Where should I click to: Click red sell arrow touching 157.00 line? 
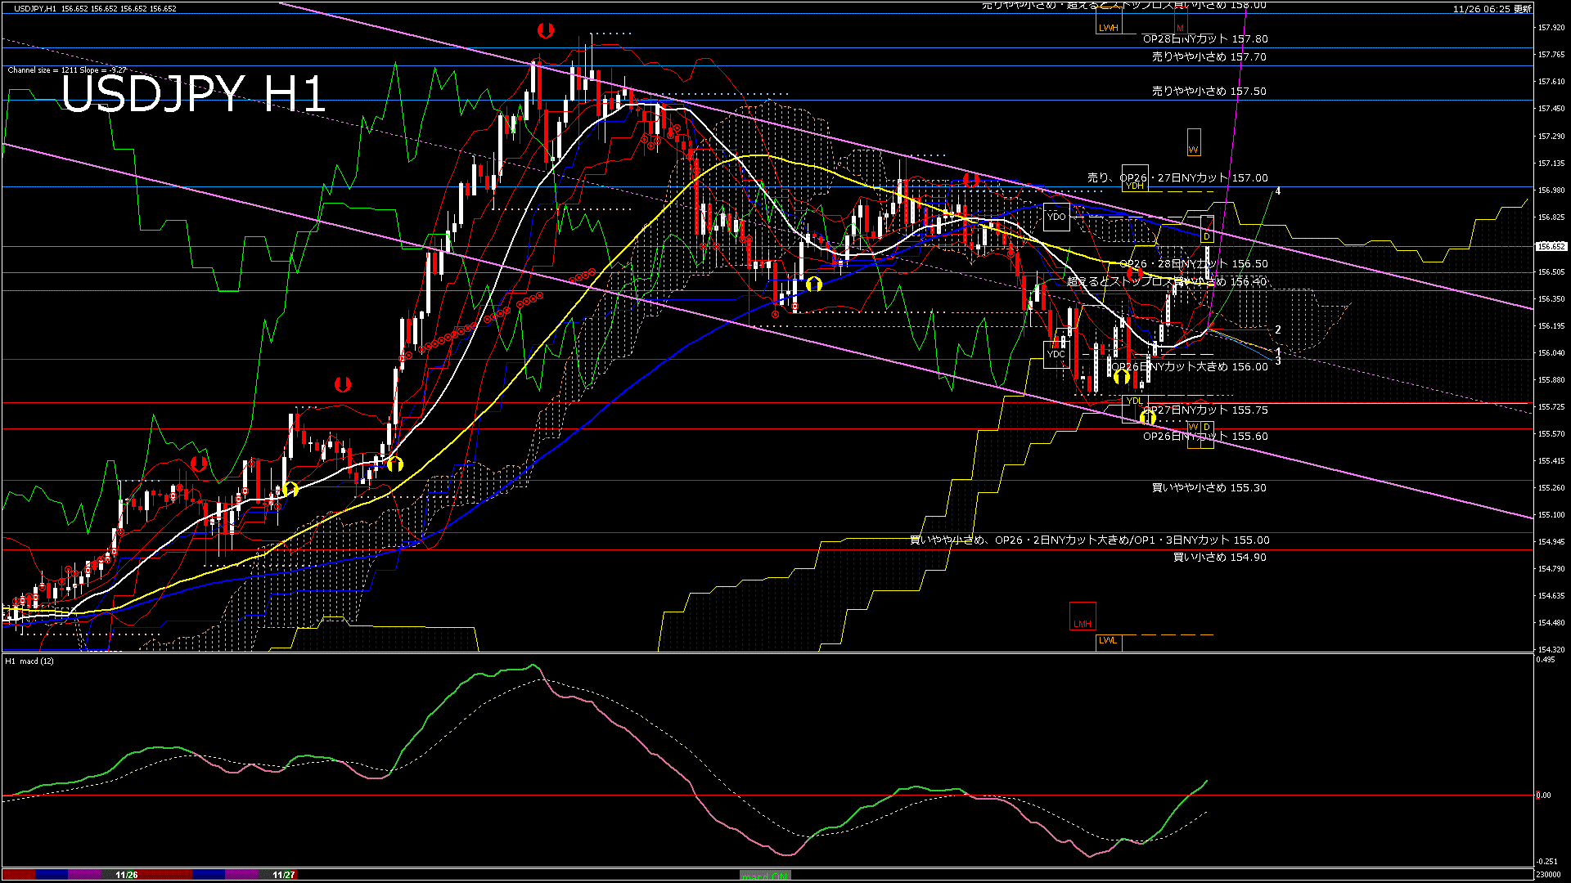click(971, 179)
